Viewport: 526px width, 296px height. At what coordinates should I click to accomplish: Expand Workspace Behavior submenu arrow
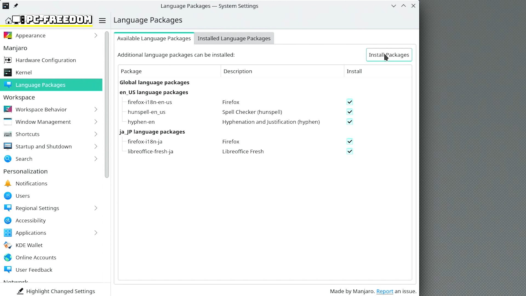click(x=96, y=109)
